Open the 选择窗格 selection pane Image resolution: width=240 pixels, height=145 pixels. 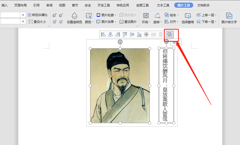188,18
